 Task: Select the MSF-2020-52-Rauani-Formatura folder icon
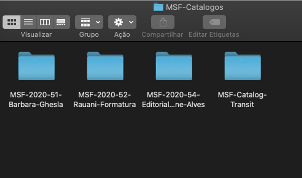point(105,66)
